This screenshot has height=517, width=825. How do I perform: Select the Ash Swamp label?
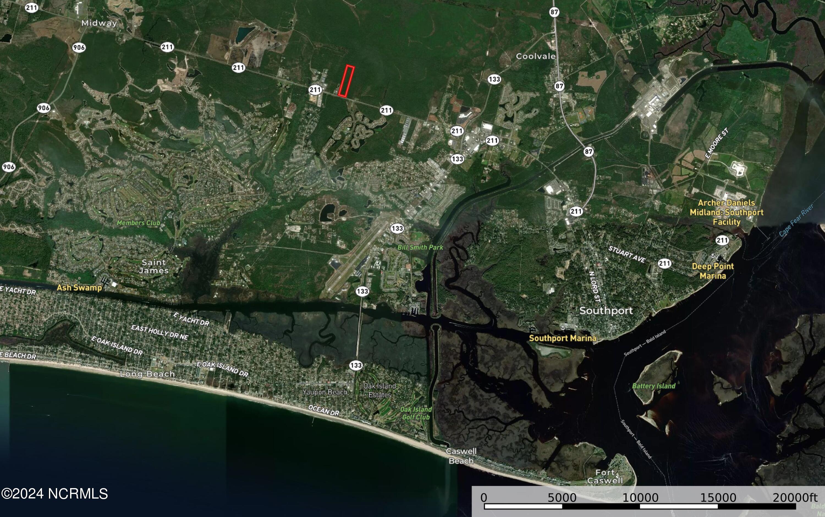pos(79,288)
